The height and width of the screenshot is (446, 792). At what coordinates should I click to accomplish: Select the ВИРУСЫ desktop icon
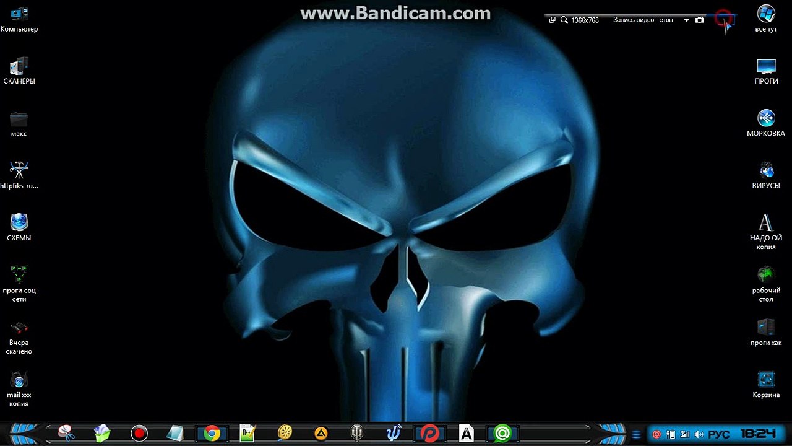click(x=766, y=176)
